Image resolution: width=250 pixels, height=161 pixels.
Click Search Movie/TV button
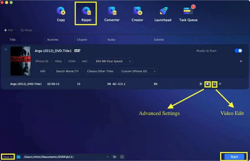[x=67, y=71]
